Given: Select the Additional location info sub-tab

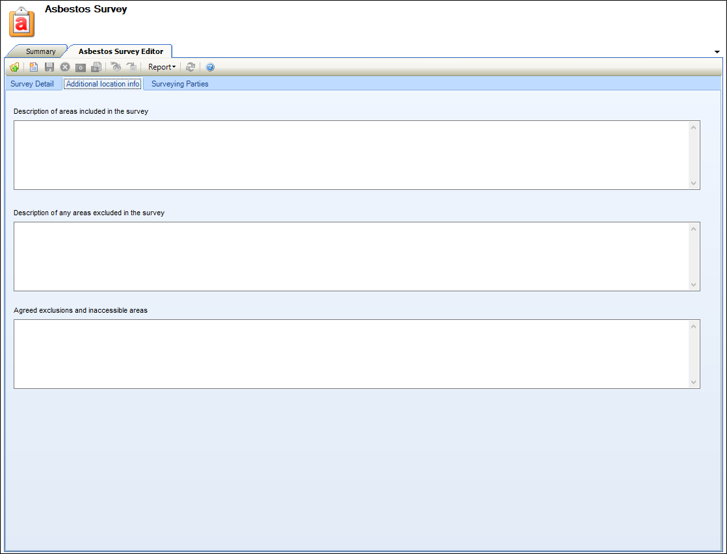Looking at the screenshot, I should point(103,84).
